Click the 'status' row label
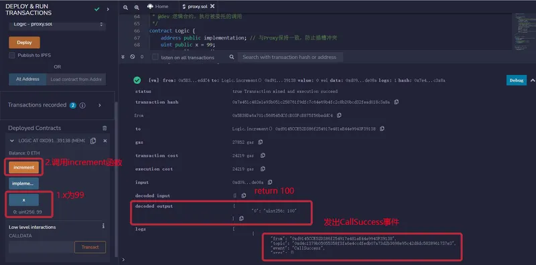 (143, 92)
